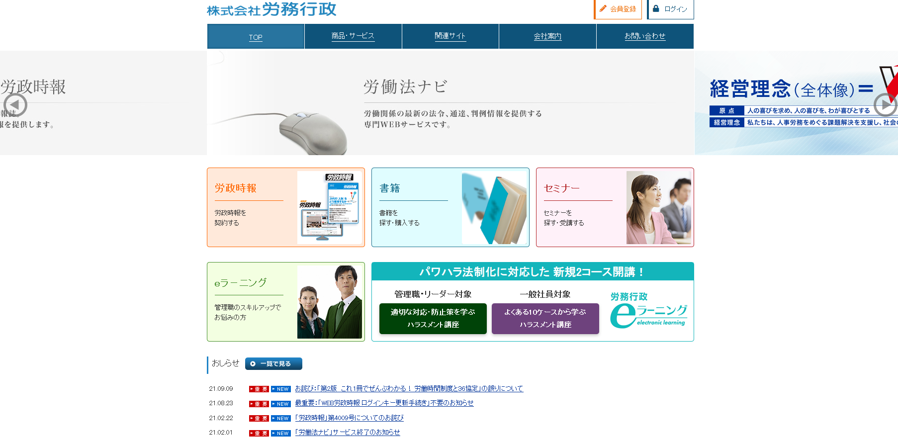The height and width of the screenshot is (444, 898).
Task: Click the pencil icon for member registration
Action: (x=603, y=8)
